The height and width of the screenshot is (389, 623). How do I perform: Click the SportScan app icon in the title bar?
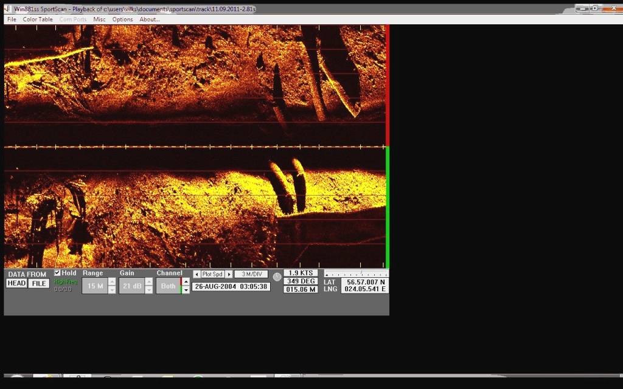[7, 9]
